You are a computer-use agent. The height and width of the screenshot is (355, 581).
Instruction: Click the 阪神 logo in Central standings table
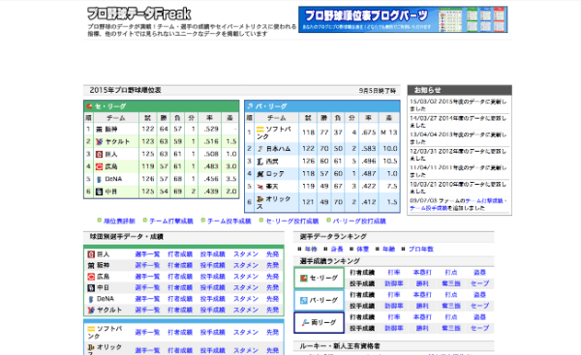click(100, 130)
